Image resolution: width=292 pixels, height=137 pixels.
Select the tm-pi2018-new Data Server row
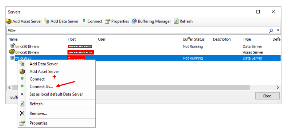point(144,47)
